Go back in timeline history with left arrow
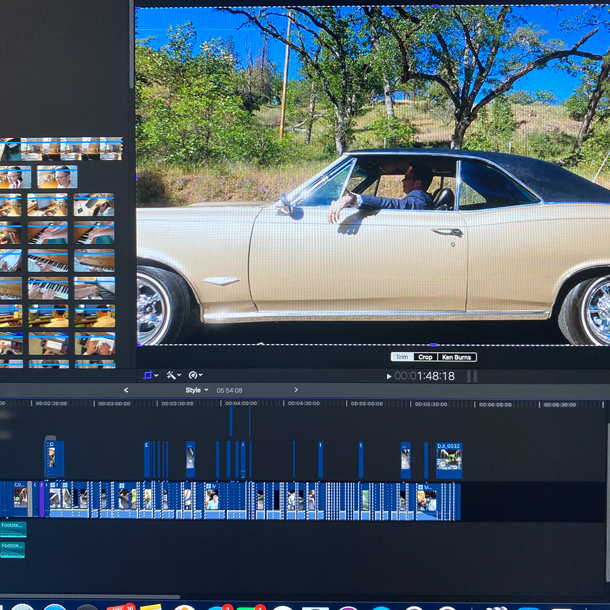This screenshot has height=610, width=610. [x=126, y=390]
